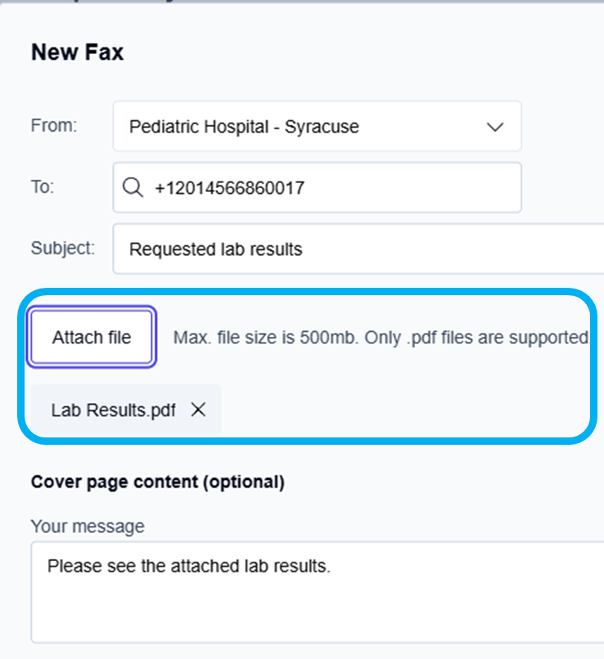Click the 'Requested lab results' subject text
The height and width of the screenshot is (659, 604).
[x=216, y=249]
